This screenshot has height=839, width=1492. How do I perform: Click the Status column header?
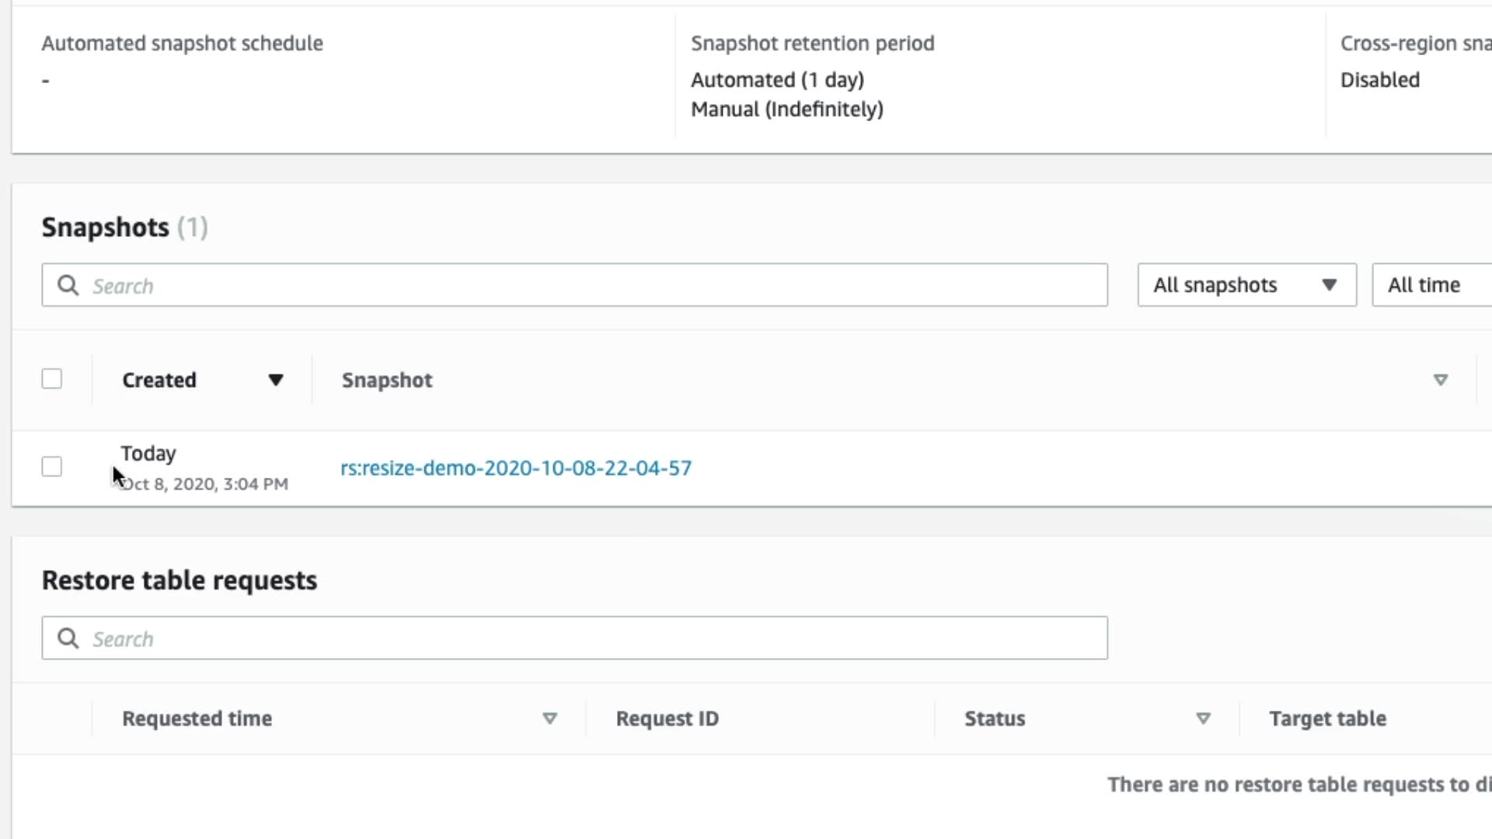tap(995, 719)
